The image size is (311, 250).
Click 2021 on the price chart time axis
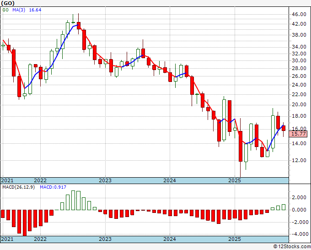[x=7, y=180]
